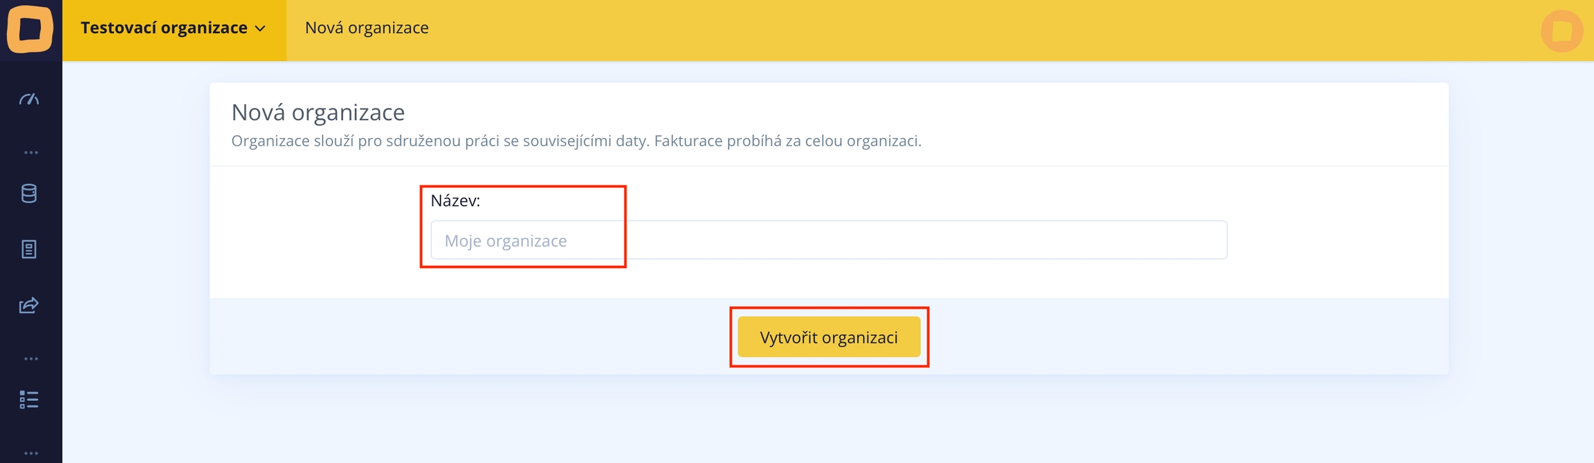Click the orange app logo at top-left

tap(30, 29)
